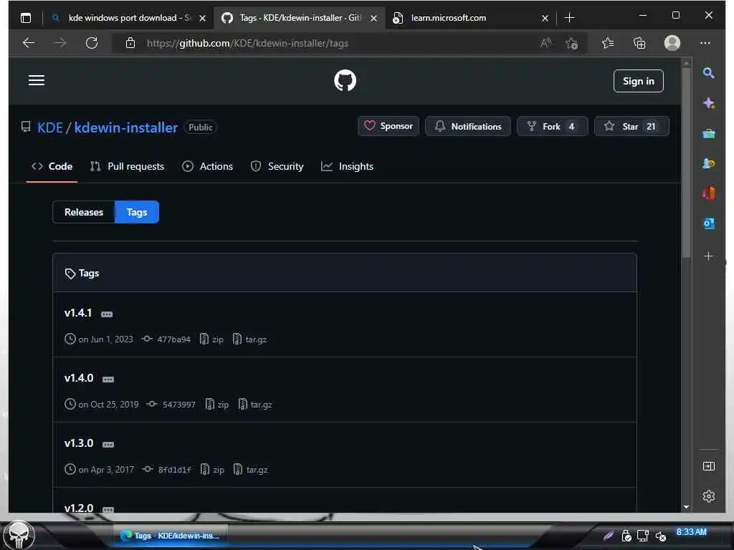Open Edge sidebar Outlook icon
The image size is (734, 550).
(709, 223)
